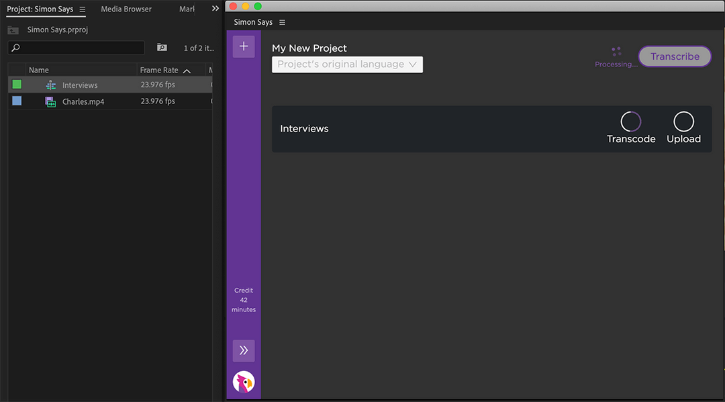Viewport: 725px width, 402px height.
Task: Toggle Frame Rate column sort order
Action: 187,70
